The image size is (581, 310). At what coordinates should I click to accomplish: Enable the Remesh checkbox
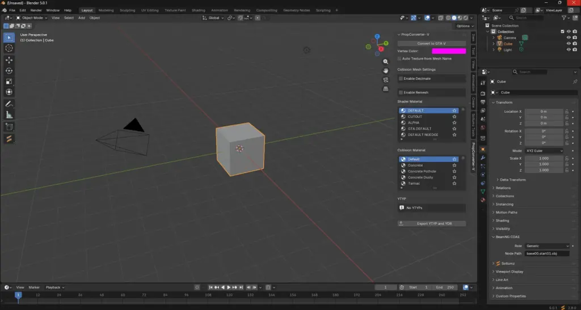pyautogui.click(x=401, y=92)
